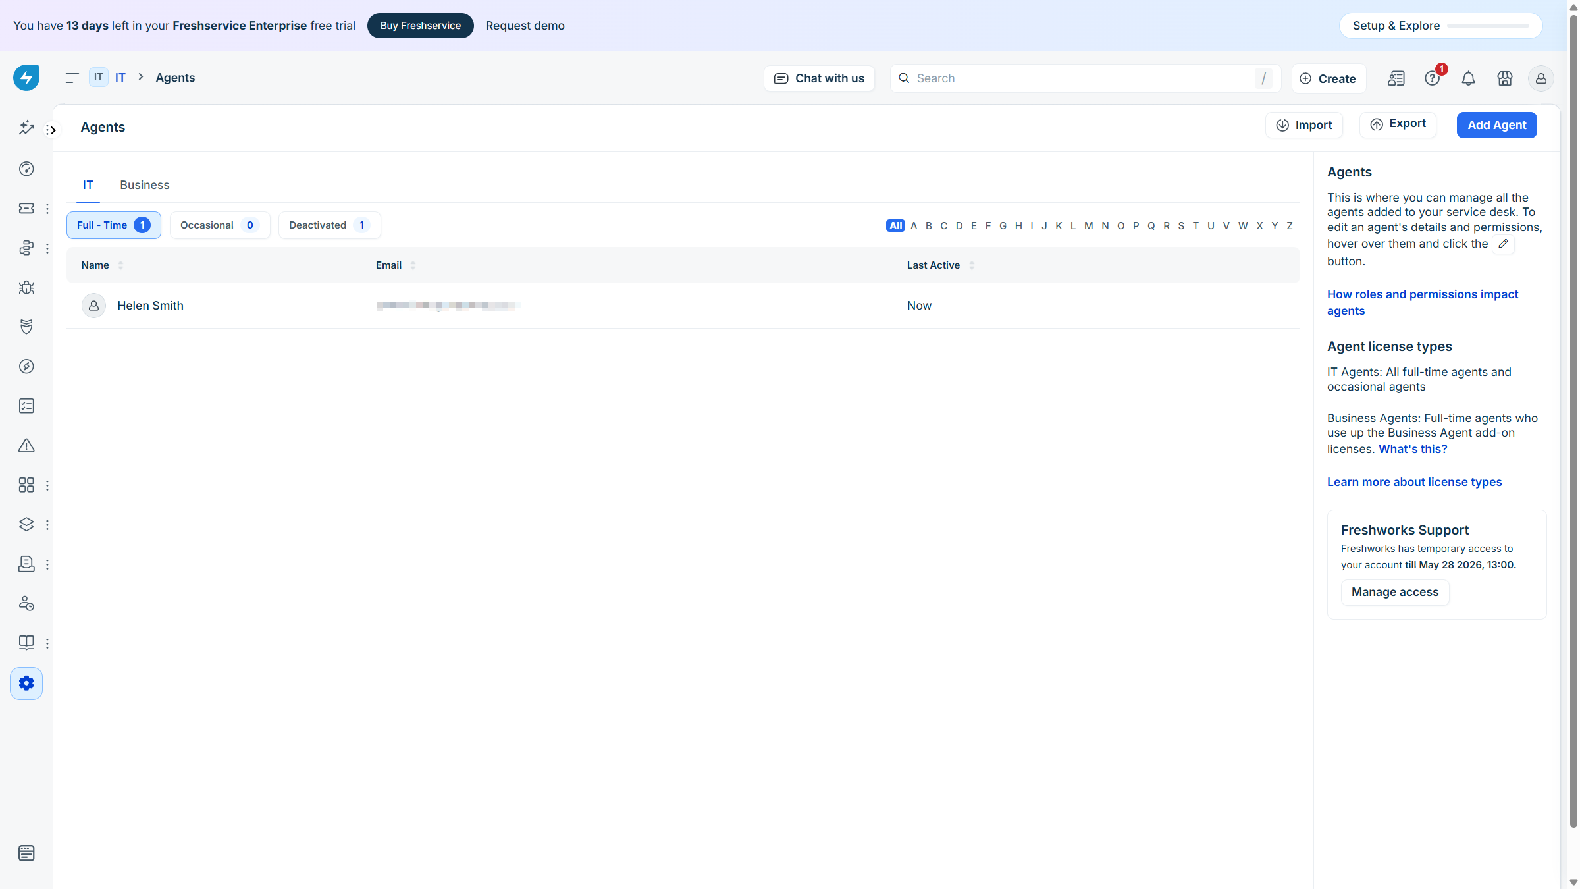Click the Import button
This screenshot has width=1580, height=889.
(1304, 125)
